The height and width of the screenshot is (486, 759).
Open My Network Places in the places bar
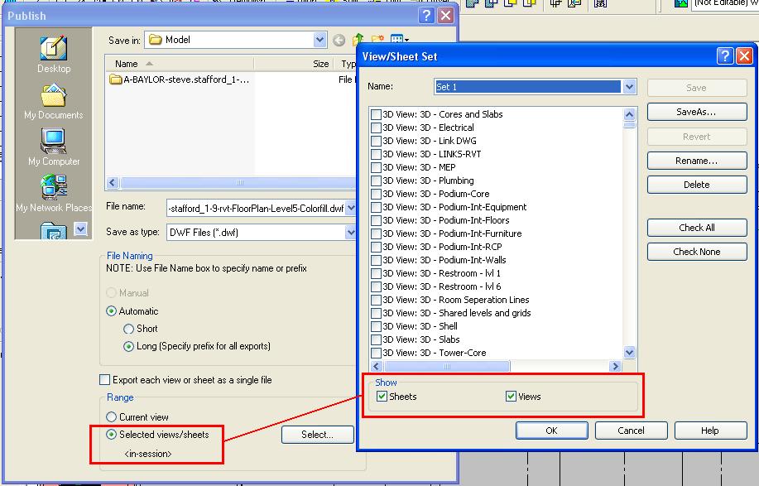point(53,194)
